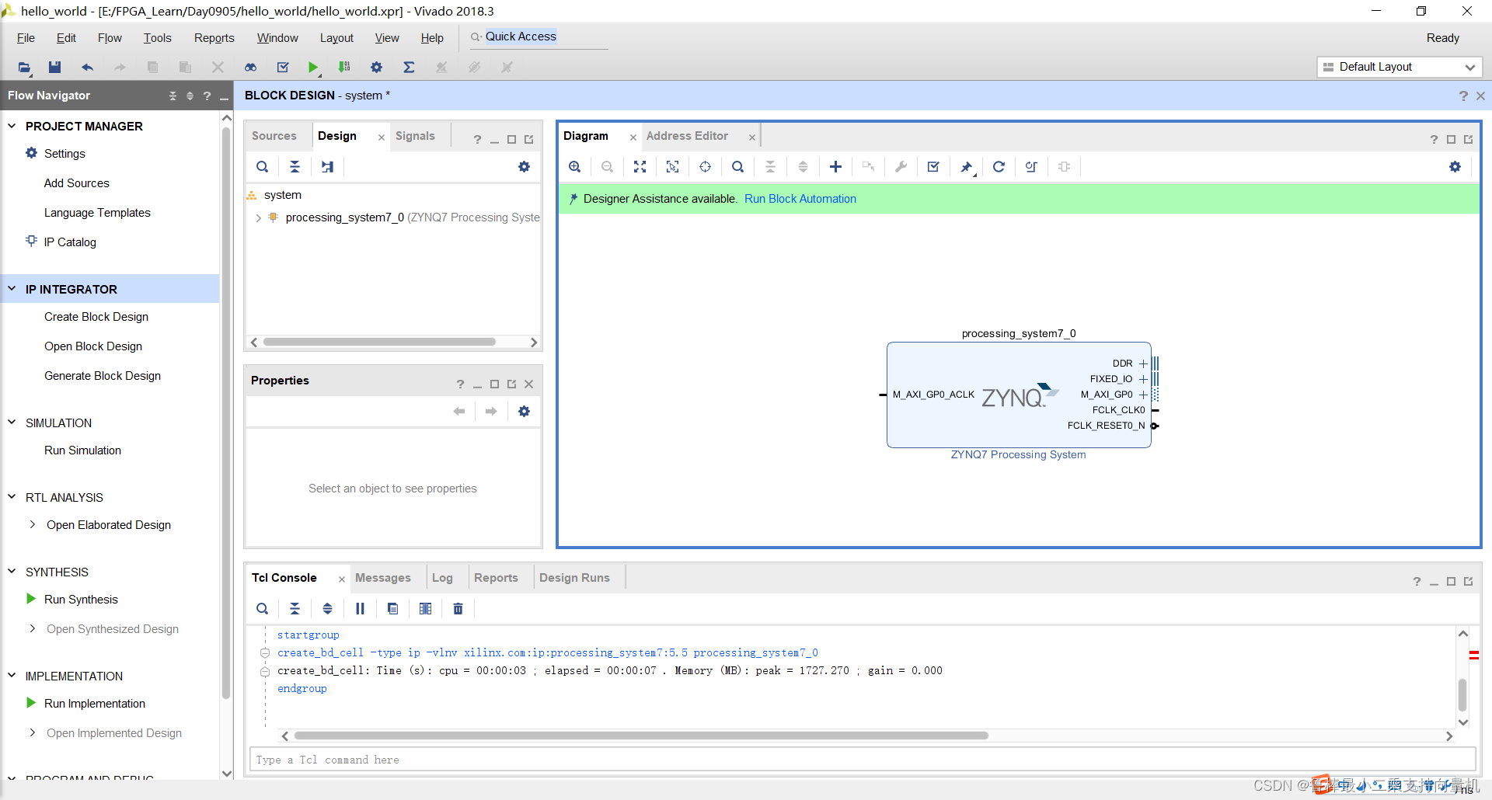This screenshot has height=800, width=1492.
Task: Click crosshair select-area icon in Diagram
Action: coord(705,167)
